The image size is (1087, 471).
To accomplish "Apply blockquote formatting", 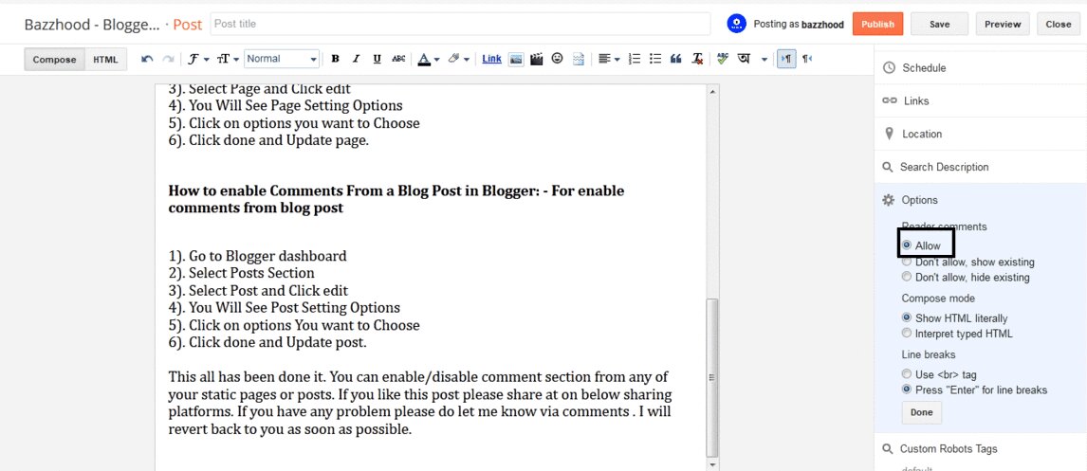I will (675, 59).
